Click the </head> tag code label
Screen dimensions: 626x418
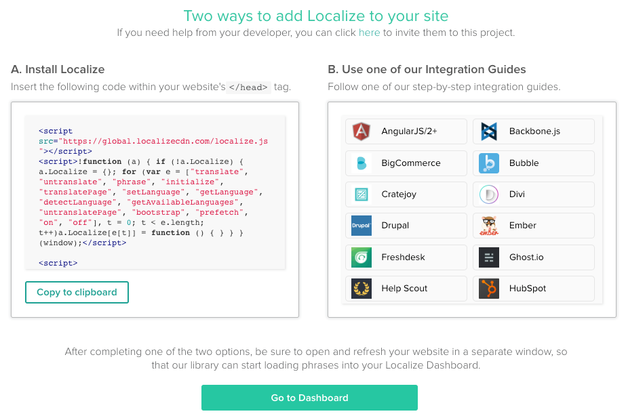point(248,87)
